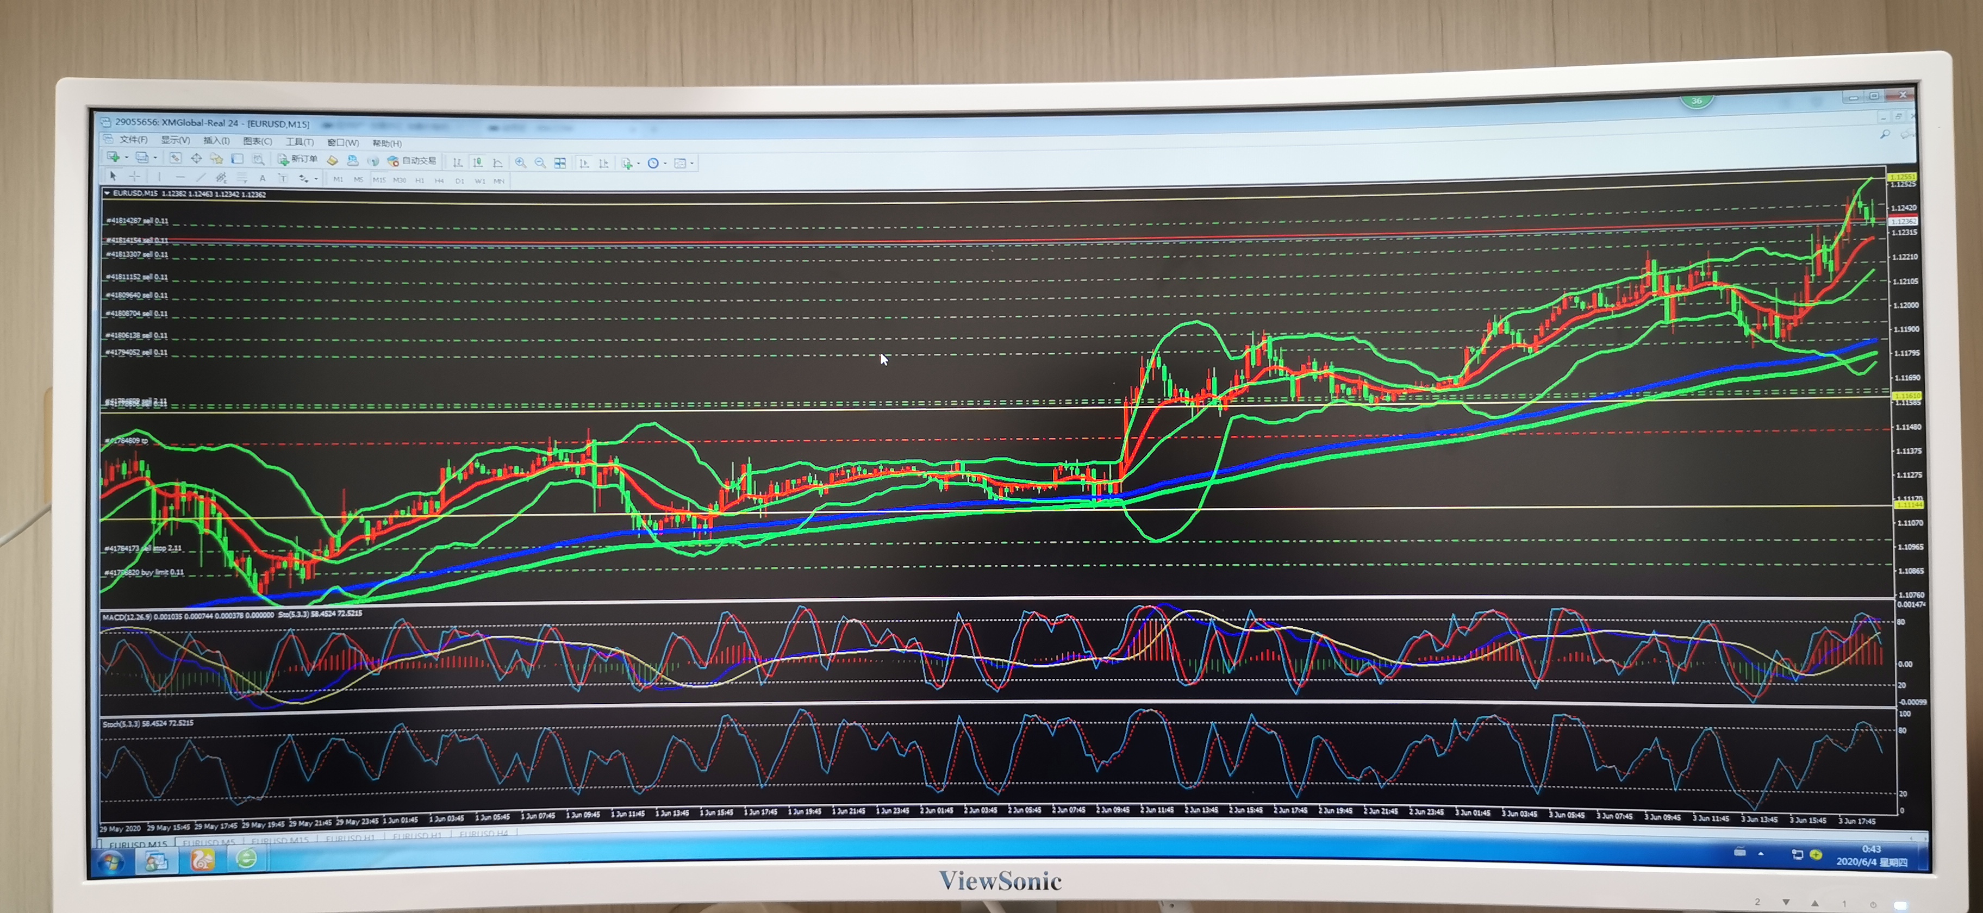Select the equidistant channel tool
The width and height of the screenshot is (1983, 913).
click(x=221, y=178)
